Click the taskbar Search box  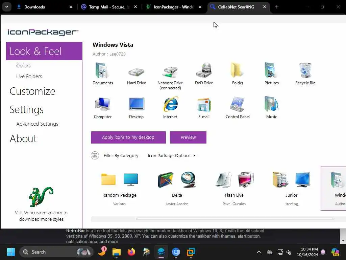pyautogui.click(x=56, y=252)
